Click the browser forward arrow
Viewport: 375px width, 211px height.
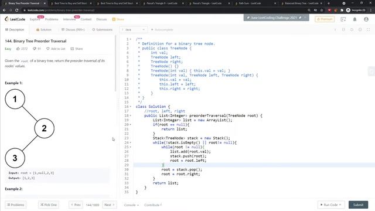tap(11, 11)
